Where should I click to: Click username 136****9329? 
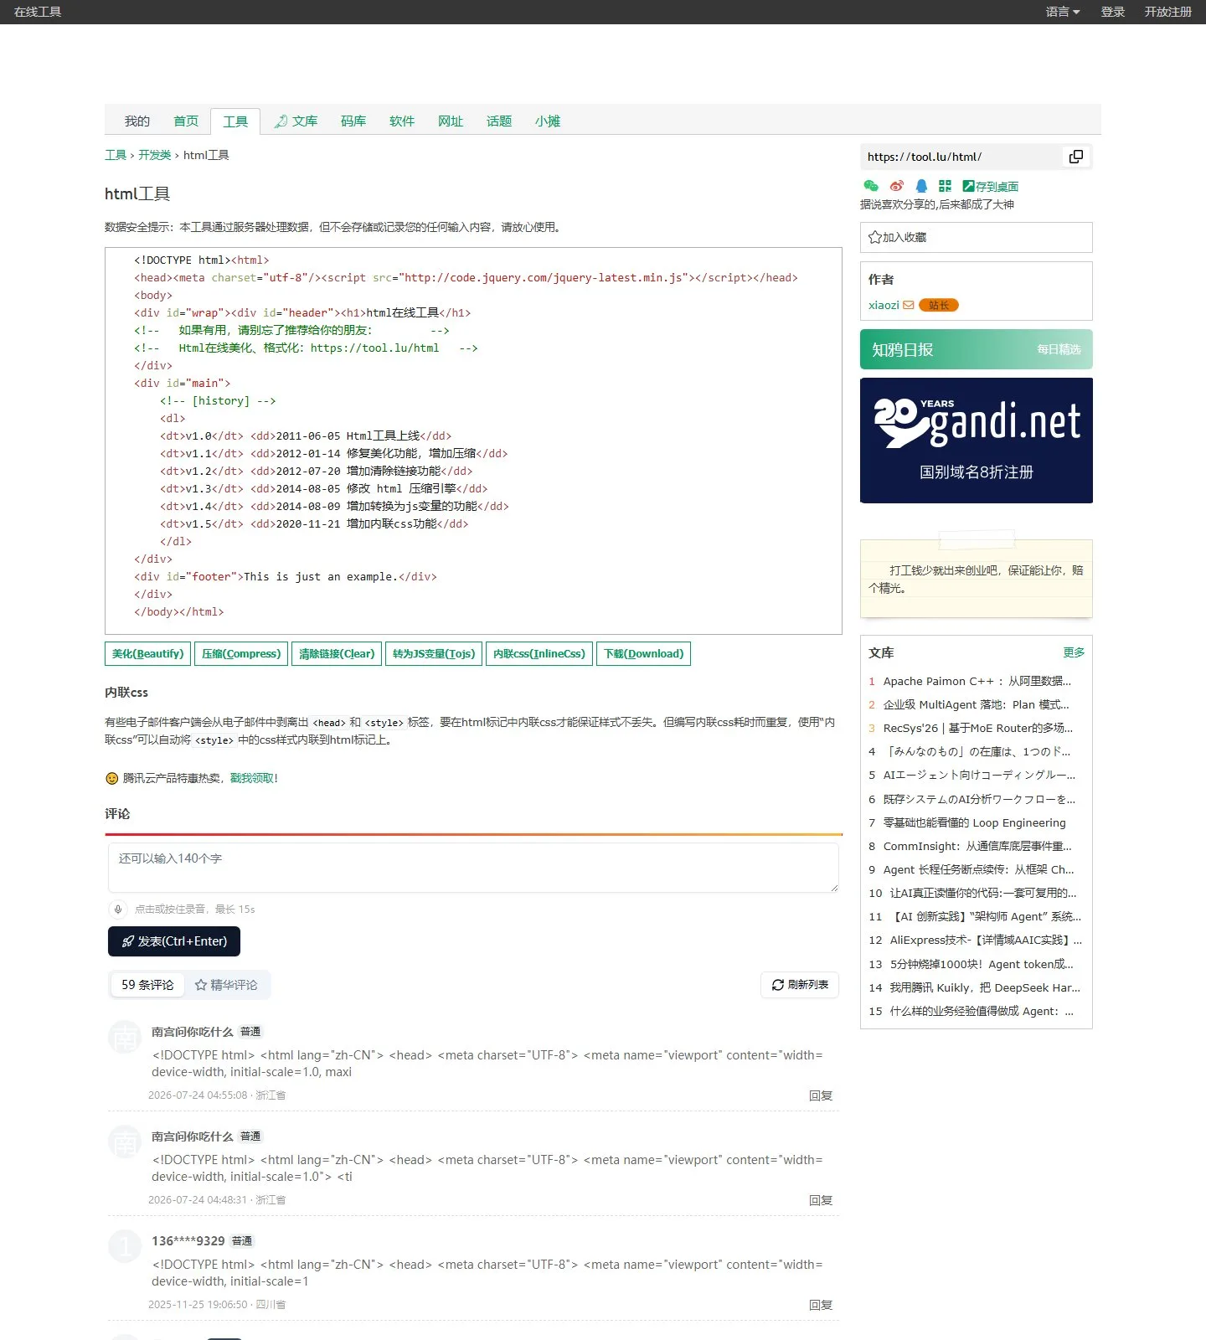point(188,1240)
